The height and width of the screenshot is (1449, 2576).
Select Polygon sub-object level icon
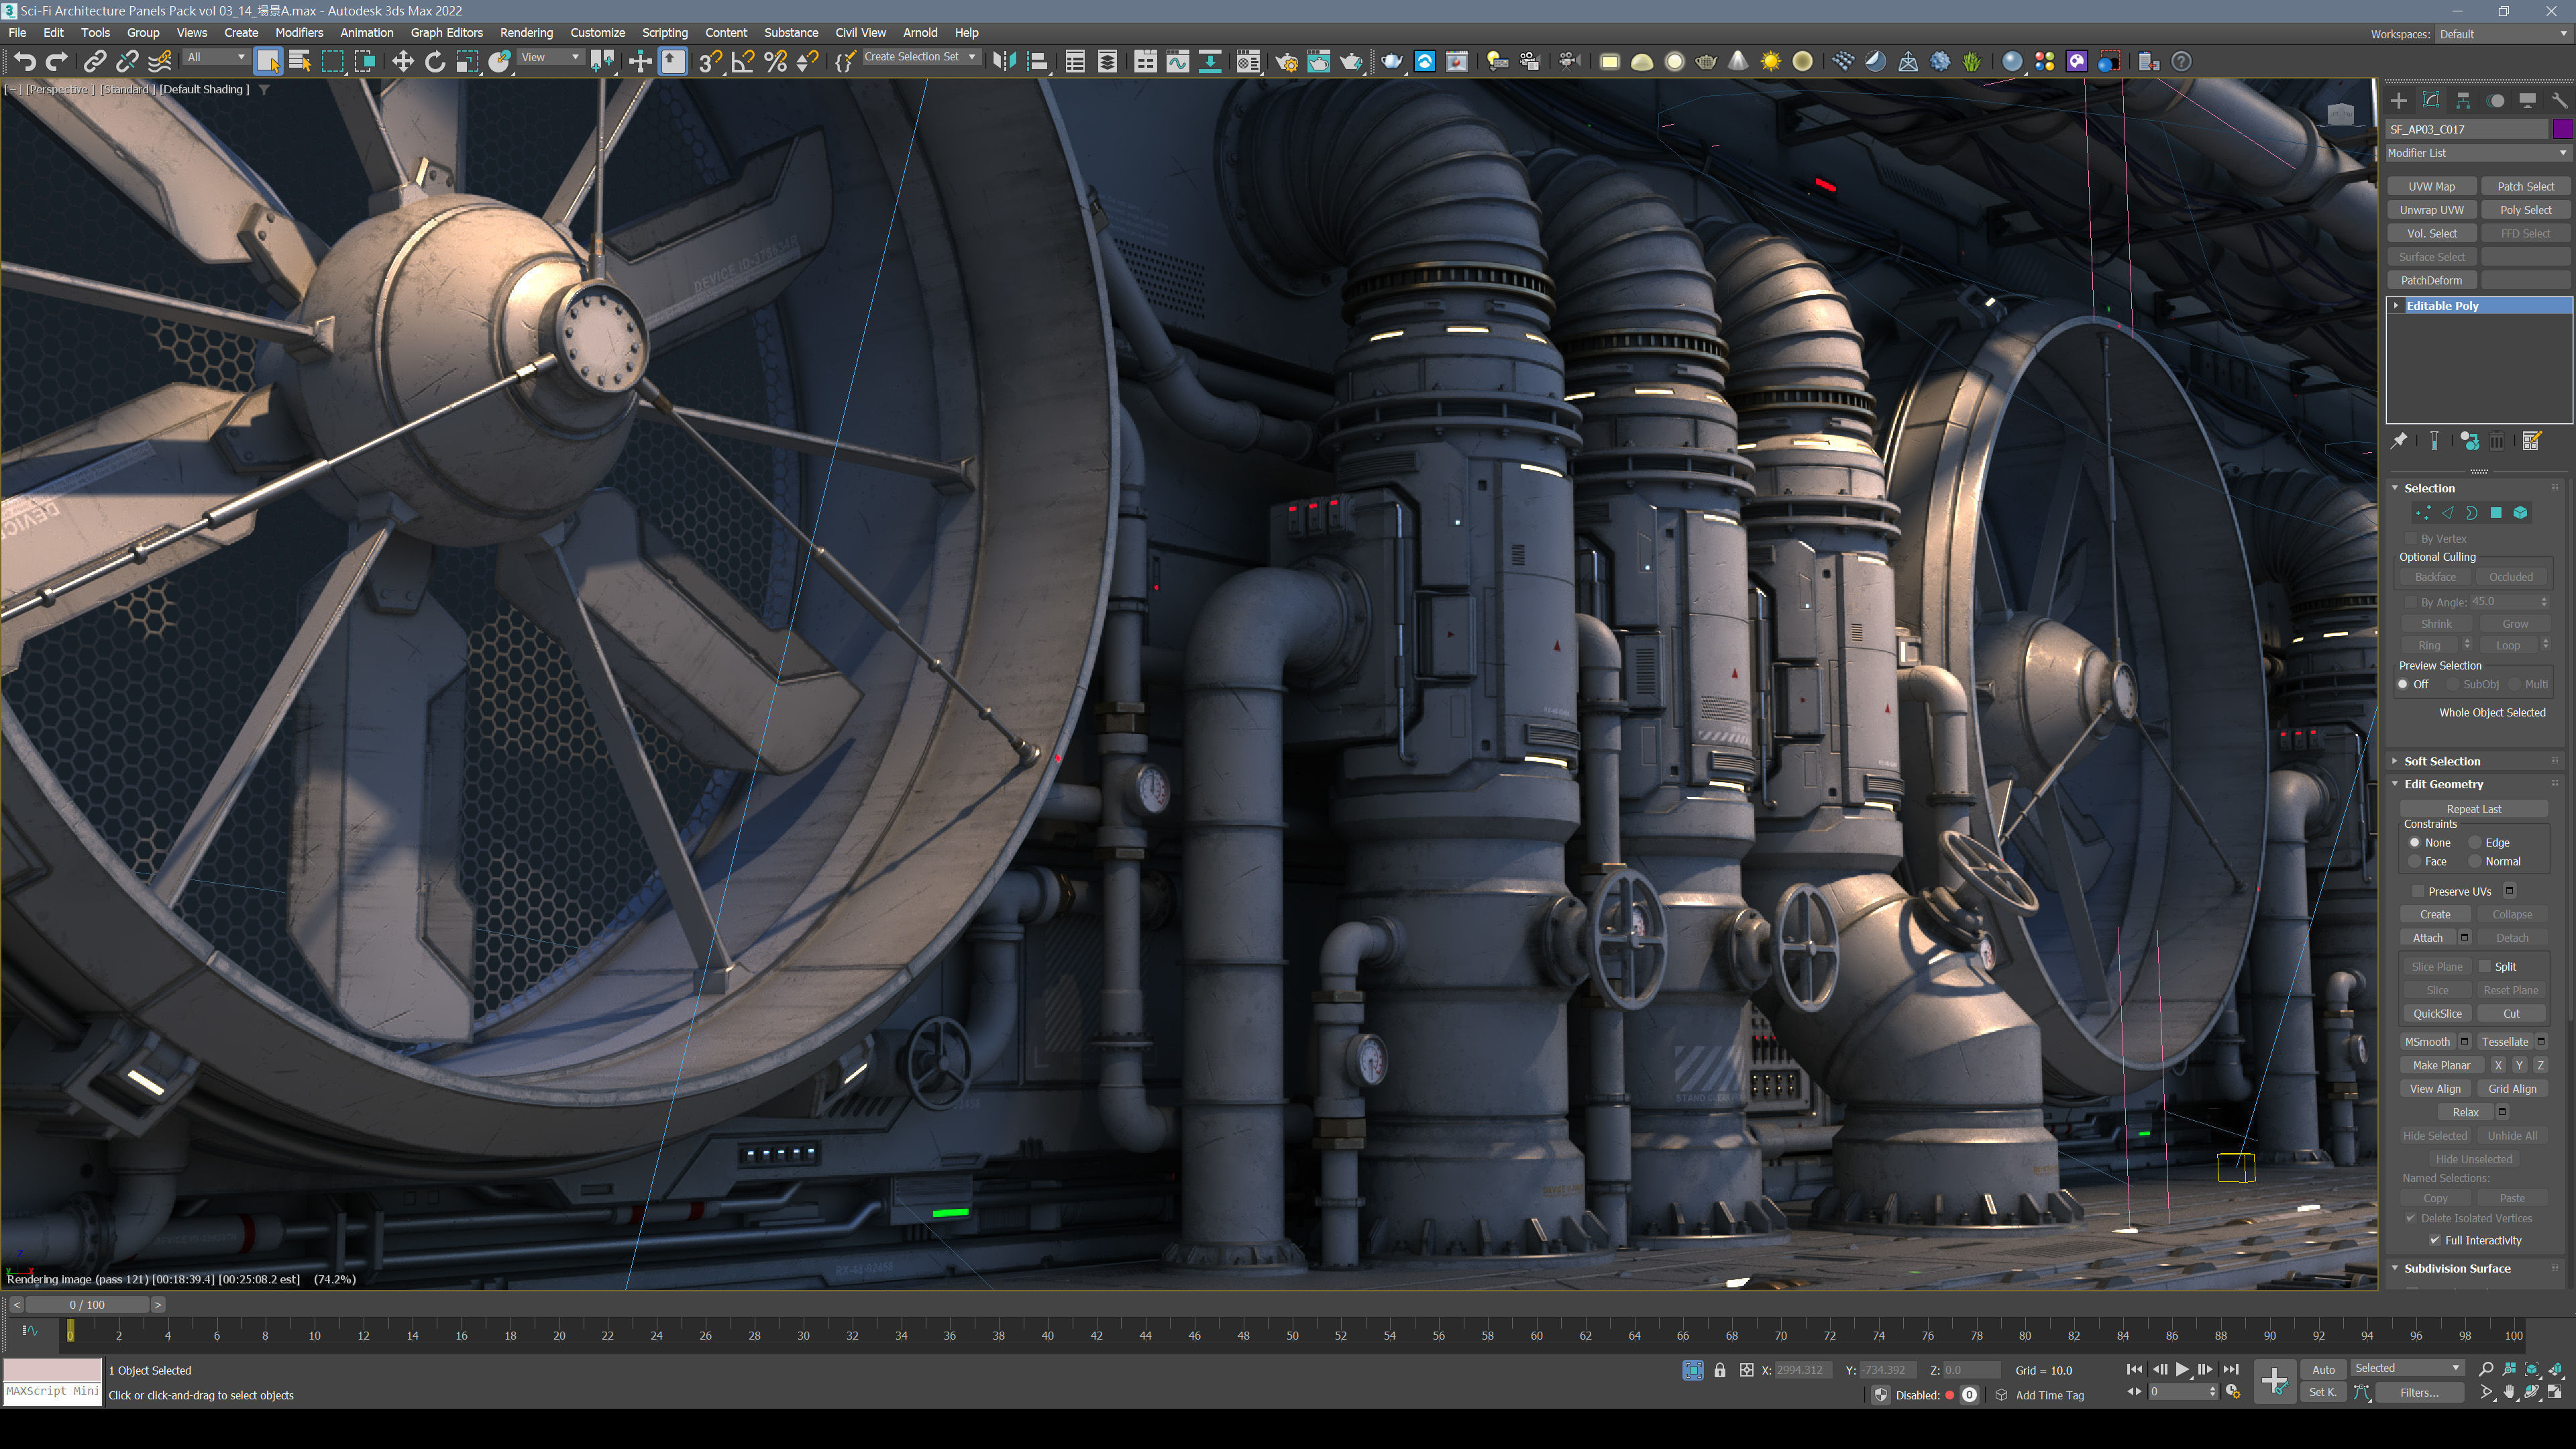coord(2496,513)
